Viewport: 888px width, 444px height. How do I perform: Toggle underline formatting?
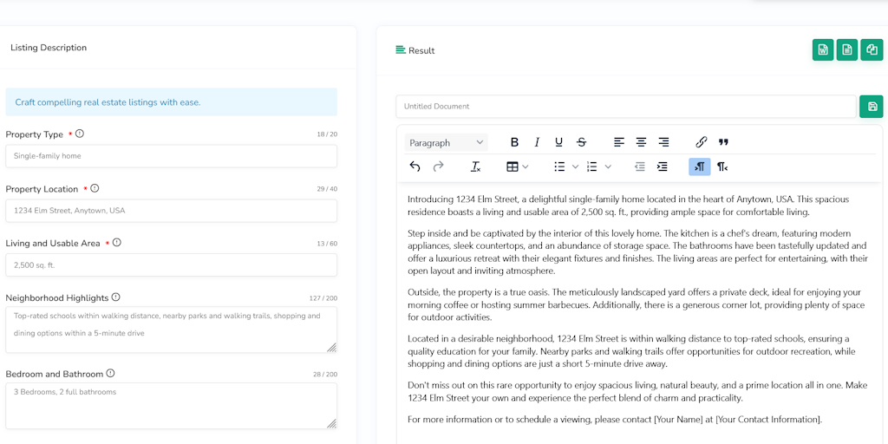pos(559,142)
